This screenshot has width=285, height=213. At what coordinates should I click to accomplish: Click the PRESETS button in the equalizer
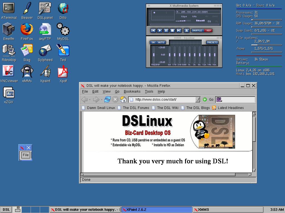pos(212,42)
